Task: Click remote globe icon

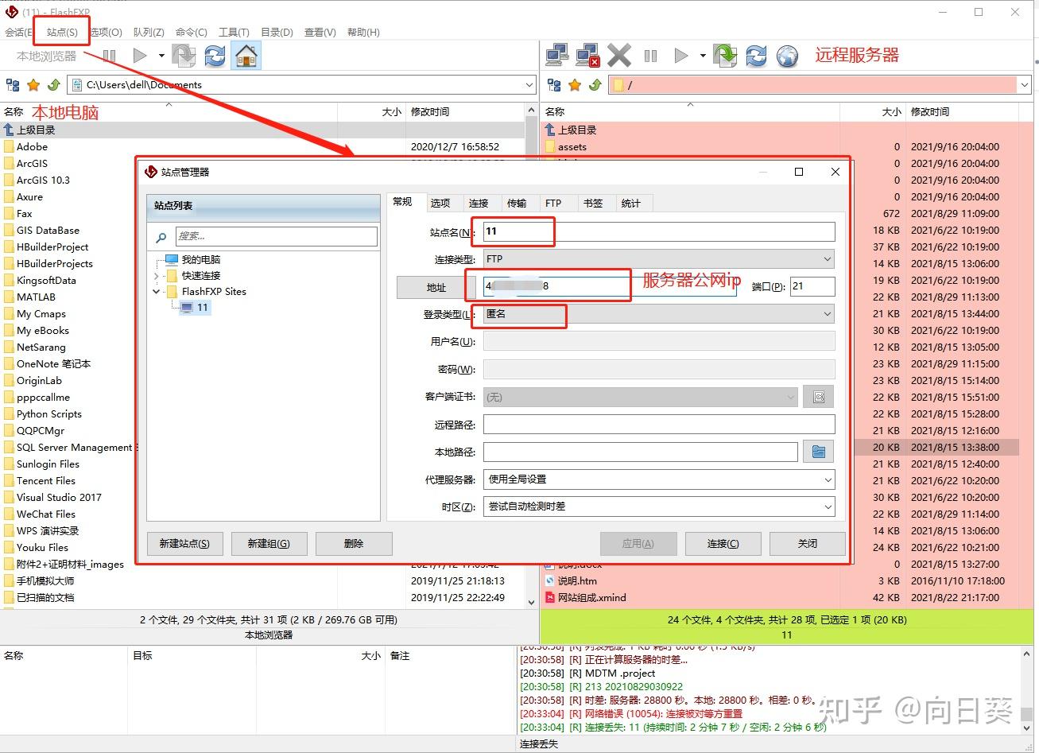Action: point(787,56)
